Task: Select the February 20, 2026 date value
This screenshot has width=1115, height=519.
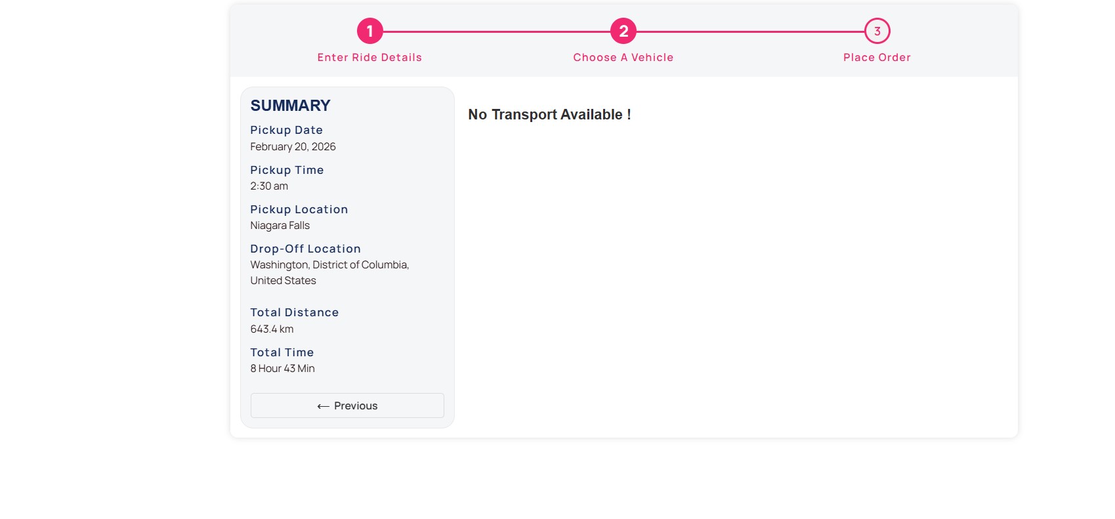Action: tap(293, 147)
